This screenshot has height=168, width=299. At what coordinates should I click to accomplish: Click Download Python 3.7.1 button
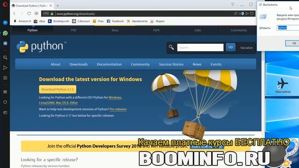coord(57,89)
